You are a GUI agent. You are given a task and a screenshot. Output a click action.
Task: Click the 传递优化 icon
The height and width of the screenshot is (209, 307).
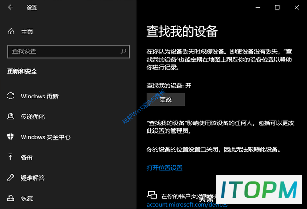coord(11,116)
